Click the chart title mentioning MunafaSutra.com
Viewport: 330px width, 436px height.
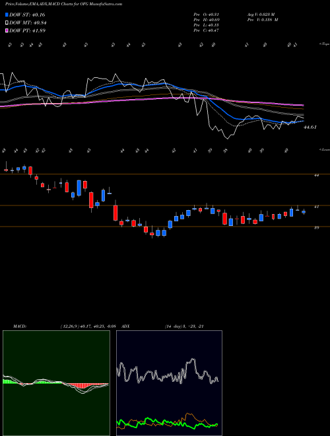click(x=63, y=4)
